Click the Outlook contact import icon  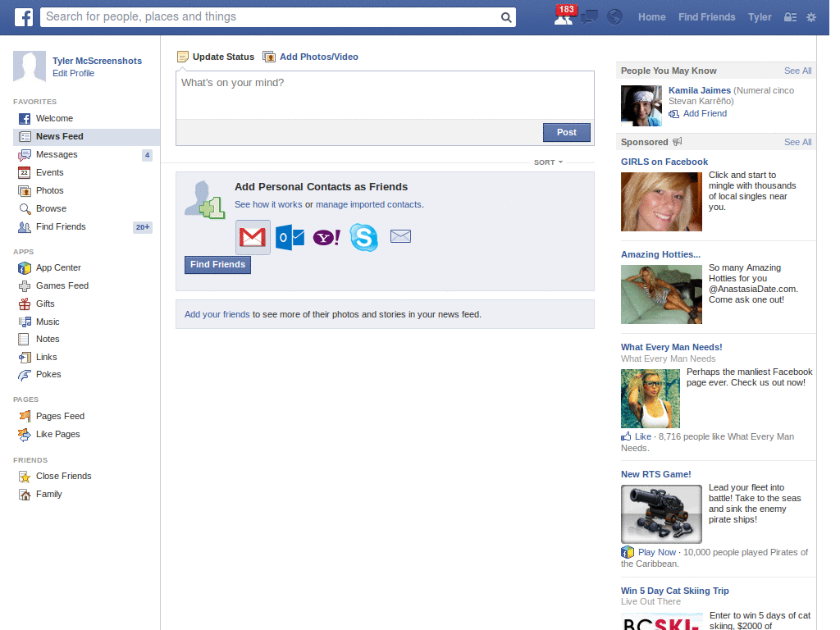click(x=290, y=237)
